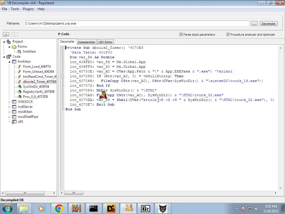
Task: Collapse the frmMain code node
Action: pos(9,62)
